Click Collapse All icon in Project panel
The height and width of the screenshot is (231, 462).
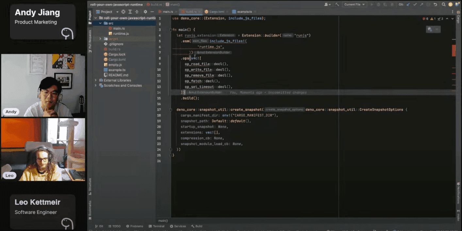pyautogui.click(x=137, y=12)
